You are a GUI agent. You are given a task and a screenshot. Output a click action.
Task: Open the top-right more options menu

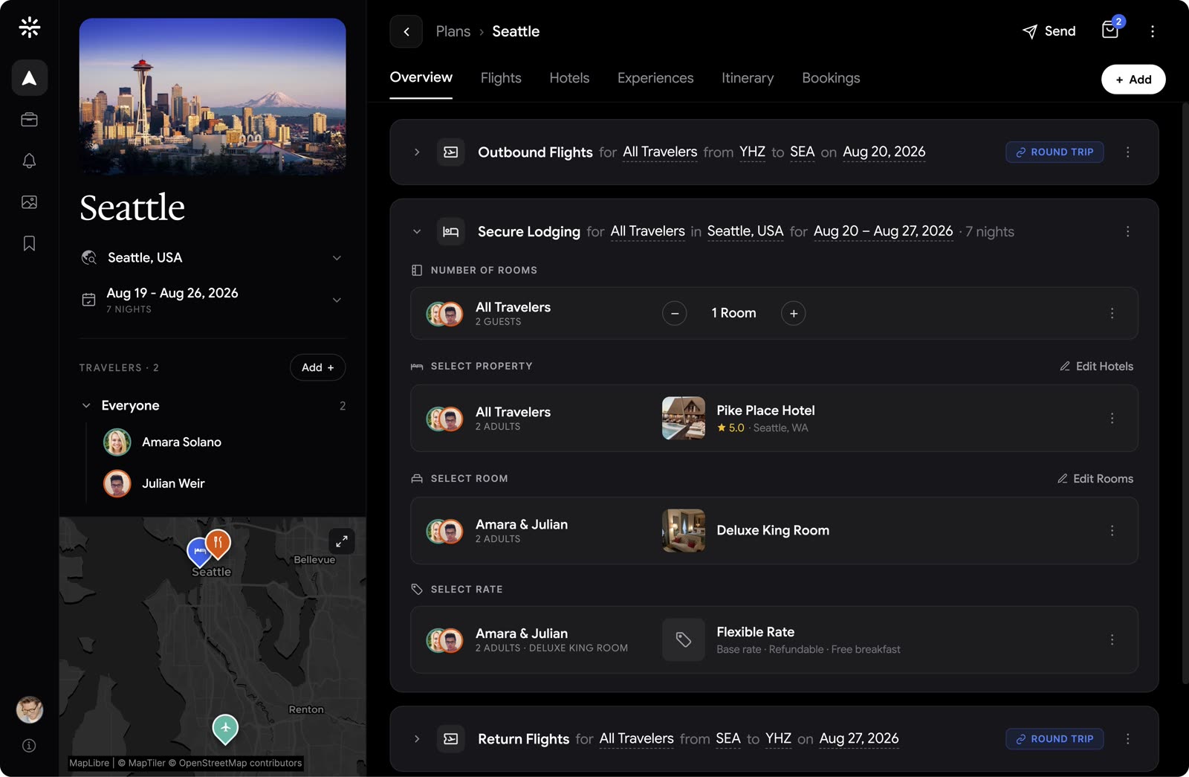click(1153, 31)
